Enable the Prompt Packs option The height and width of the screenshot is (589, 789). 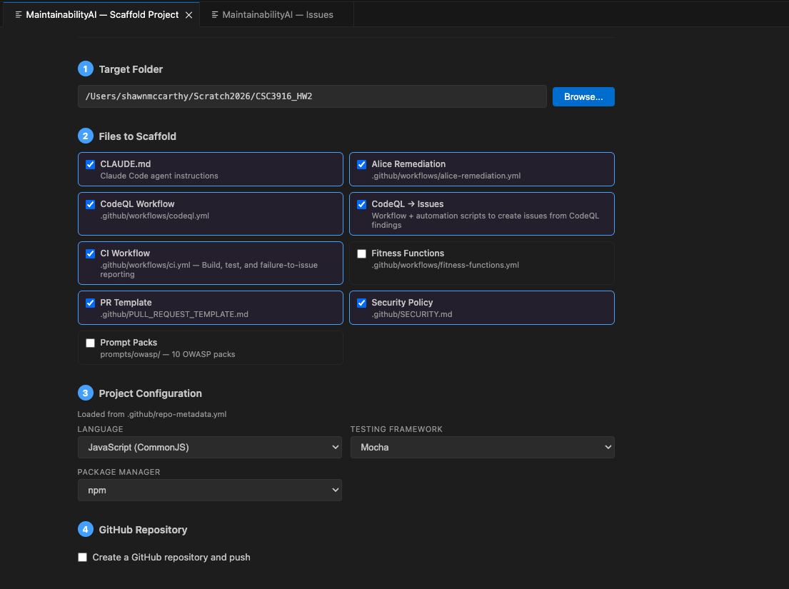click(x=90, y=343)
